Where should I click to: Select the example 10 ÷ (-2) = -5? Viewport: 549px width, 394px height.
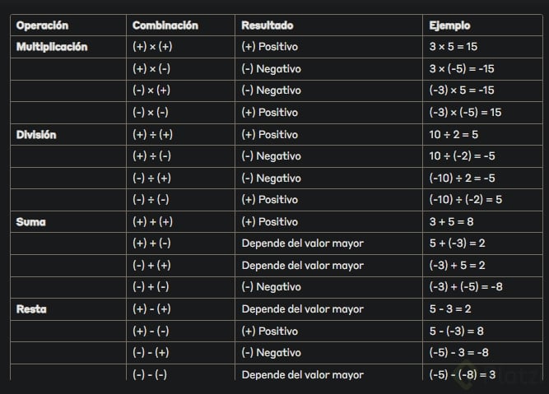pyautogui.click(x=462, y=156)
